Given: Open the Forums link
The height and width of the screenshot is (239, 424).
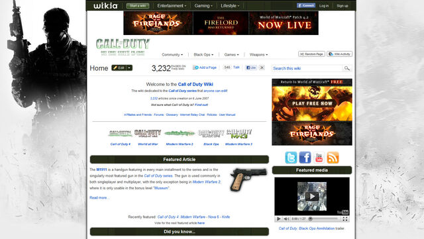Looking at the screenshot, I should [x=159, y=115].
